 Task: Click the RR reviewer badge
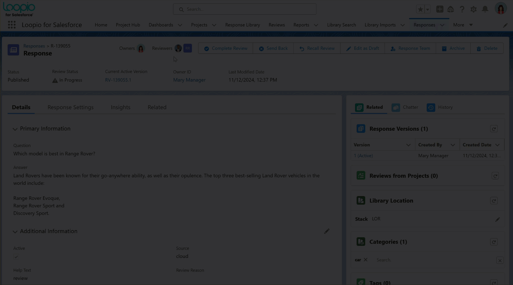coord(188,48)
